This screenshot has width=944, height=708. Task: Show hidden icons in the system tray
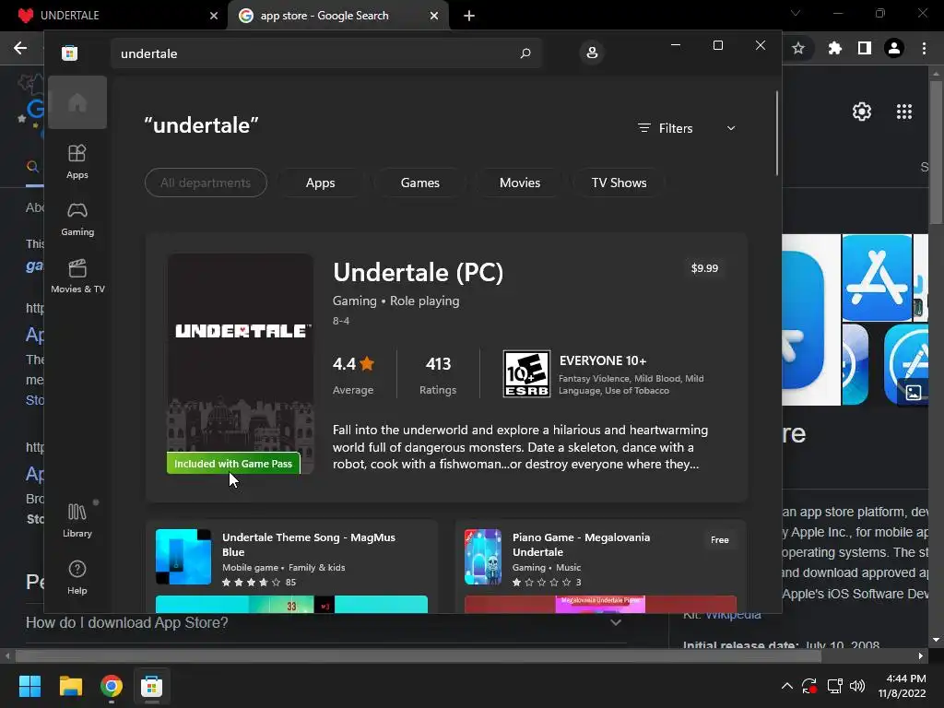tap(787, 686)
